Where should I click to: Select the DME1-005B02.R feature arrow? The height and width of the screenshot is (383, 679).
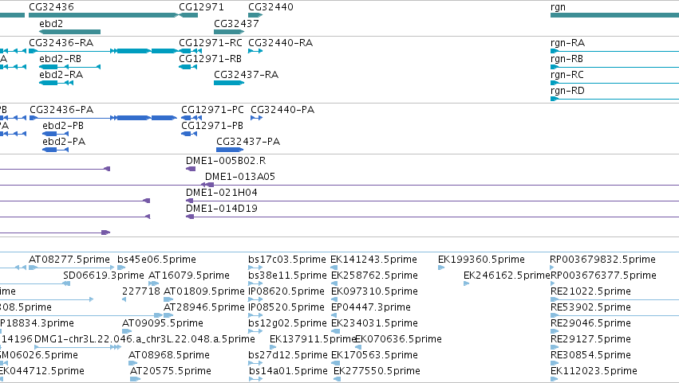pos(191,169)
